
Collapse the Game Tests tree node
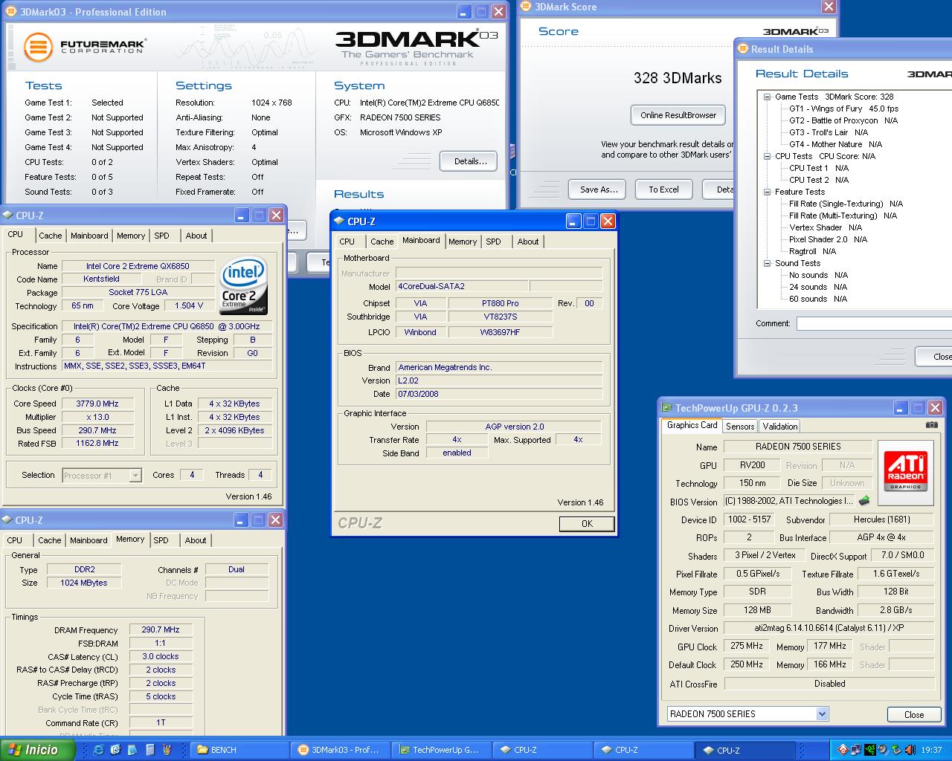coord(767,97)
